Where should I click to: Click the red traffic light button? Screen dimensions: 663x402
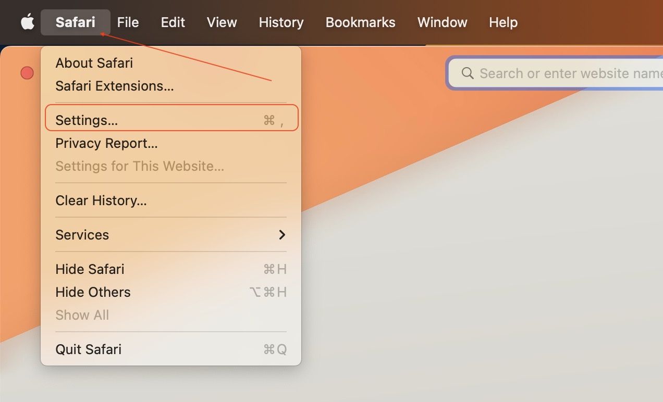click(27, 73)
